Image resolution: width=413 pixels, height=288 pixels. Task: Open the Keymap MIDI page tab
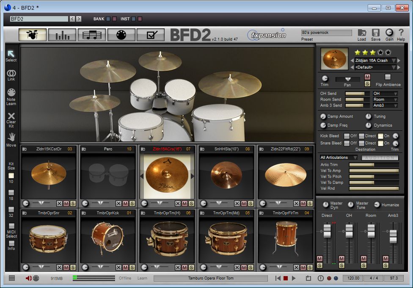(x=121, y=35)
